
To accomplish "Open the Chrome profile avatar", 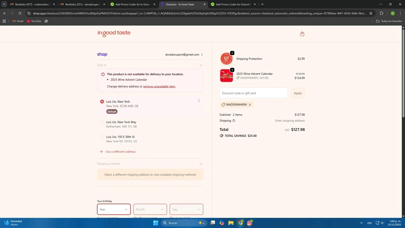I will tap(393, 13).
